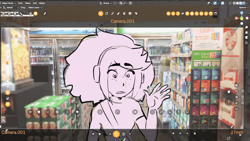
Task: Select the pencil draw tool icon
Action: 118,13
